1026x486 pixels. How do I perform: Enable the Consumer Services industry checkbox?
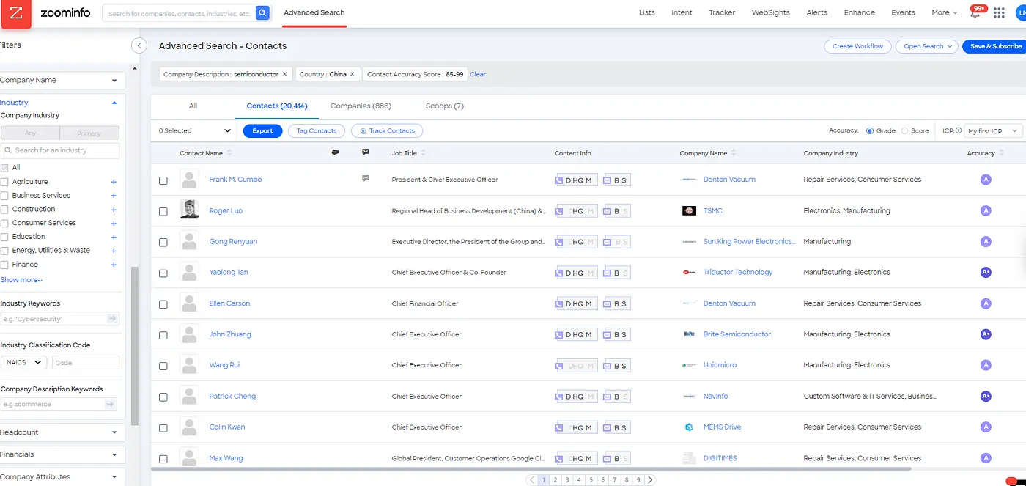5,223
